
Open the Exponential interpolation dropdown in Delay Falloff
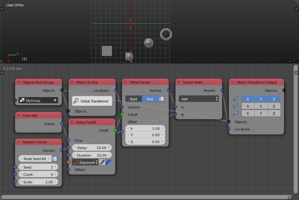85,162
